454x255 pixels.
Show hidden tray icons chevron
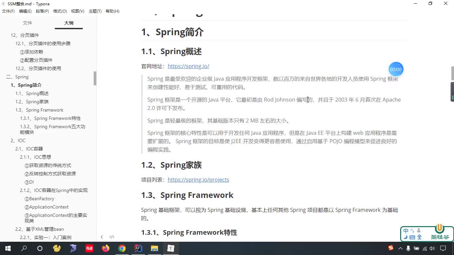pos(400,248)
